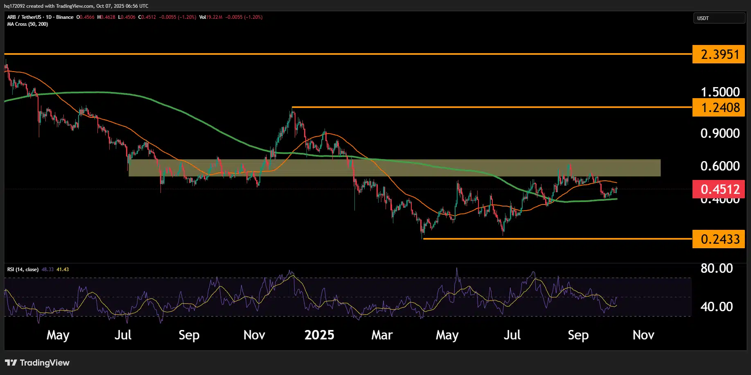Select the RSI (14, close) indicator legend
The width and height of the screenshot is (751, 375).
[x=23, y=269]
